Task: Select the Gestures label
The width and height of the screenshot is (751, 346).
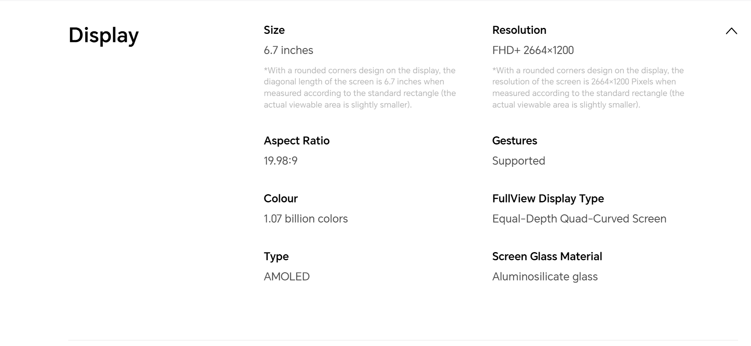Action: coord(514,141)
